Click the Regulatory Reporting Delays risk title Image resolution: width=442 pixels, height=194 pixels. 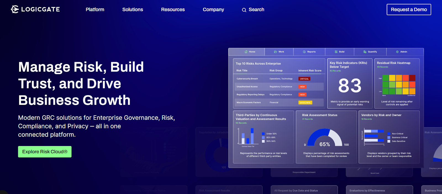251,95
